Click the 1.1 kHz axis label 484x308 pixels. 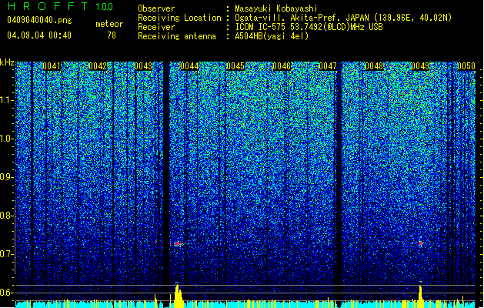point(6,100)
